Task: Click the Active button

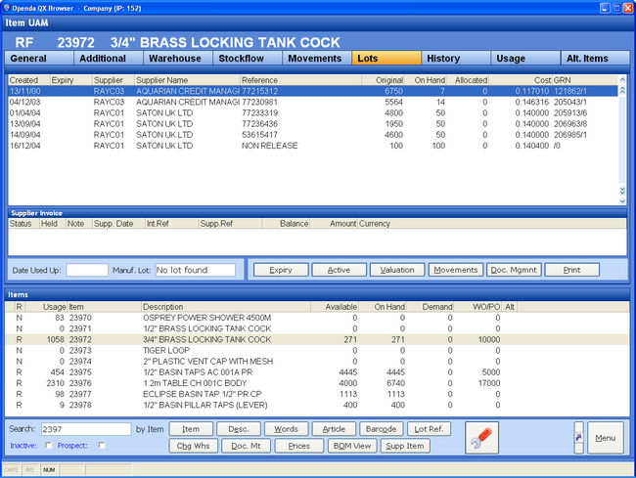Action: [x=340, y=270]
